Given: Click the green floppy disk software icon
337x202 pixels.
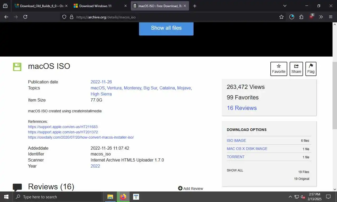Looking at the screenshot, I should click(17, 67).
